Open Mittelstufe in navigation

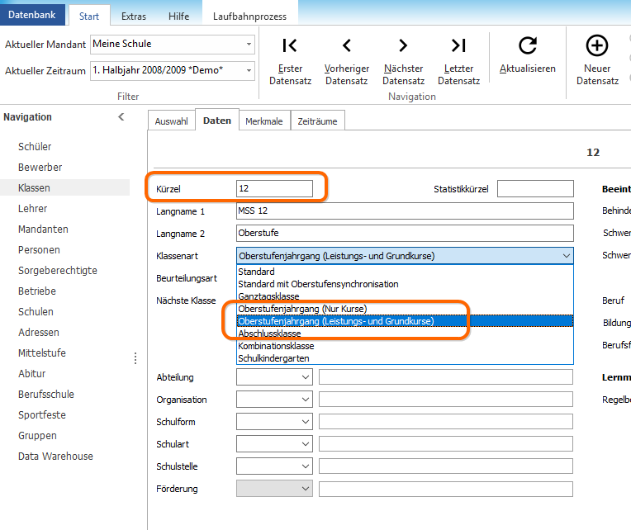42,353
